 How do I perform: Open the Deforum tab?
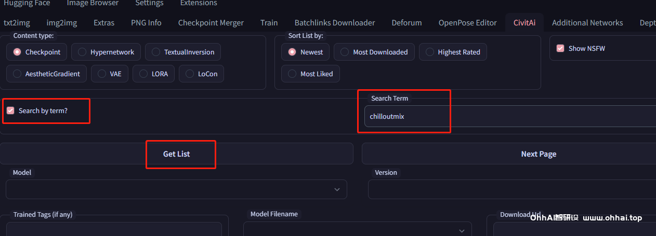(x=407, y=22)
